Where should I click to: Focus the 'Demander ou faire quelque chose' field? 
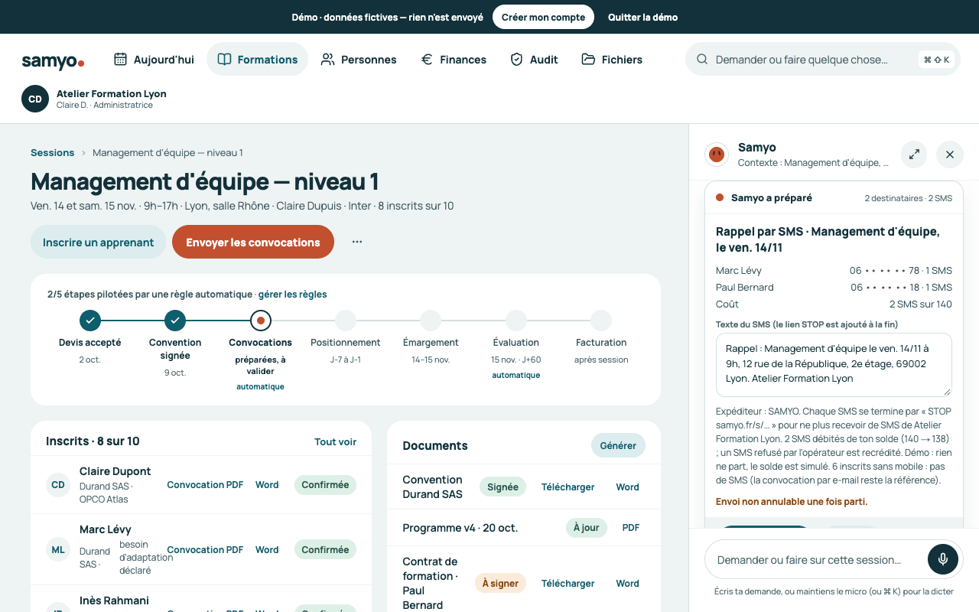(x=822, y=59)
